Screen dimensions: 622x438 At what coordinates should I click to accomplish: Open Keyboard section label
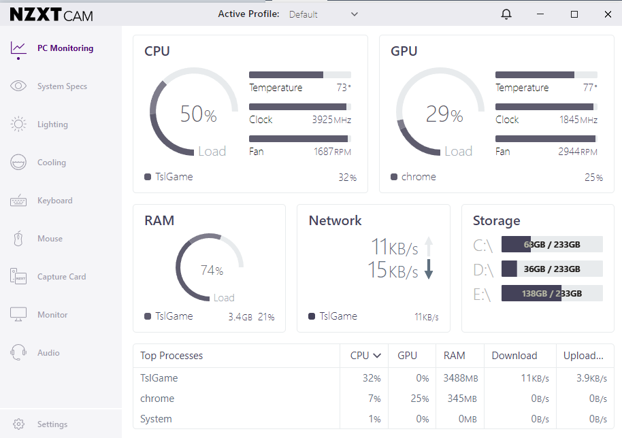click(x=55, y=201)
